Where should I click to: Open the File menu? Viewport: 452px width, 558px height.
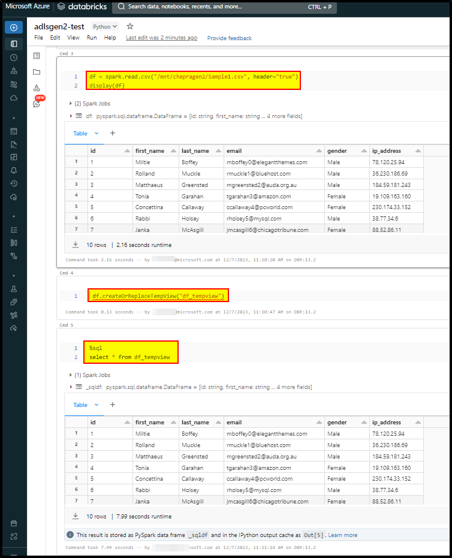[38, 38]
